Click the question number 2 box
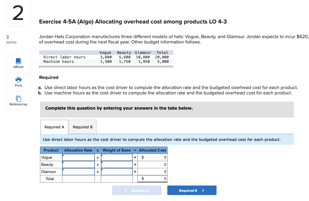 (18, 13)
